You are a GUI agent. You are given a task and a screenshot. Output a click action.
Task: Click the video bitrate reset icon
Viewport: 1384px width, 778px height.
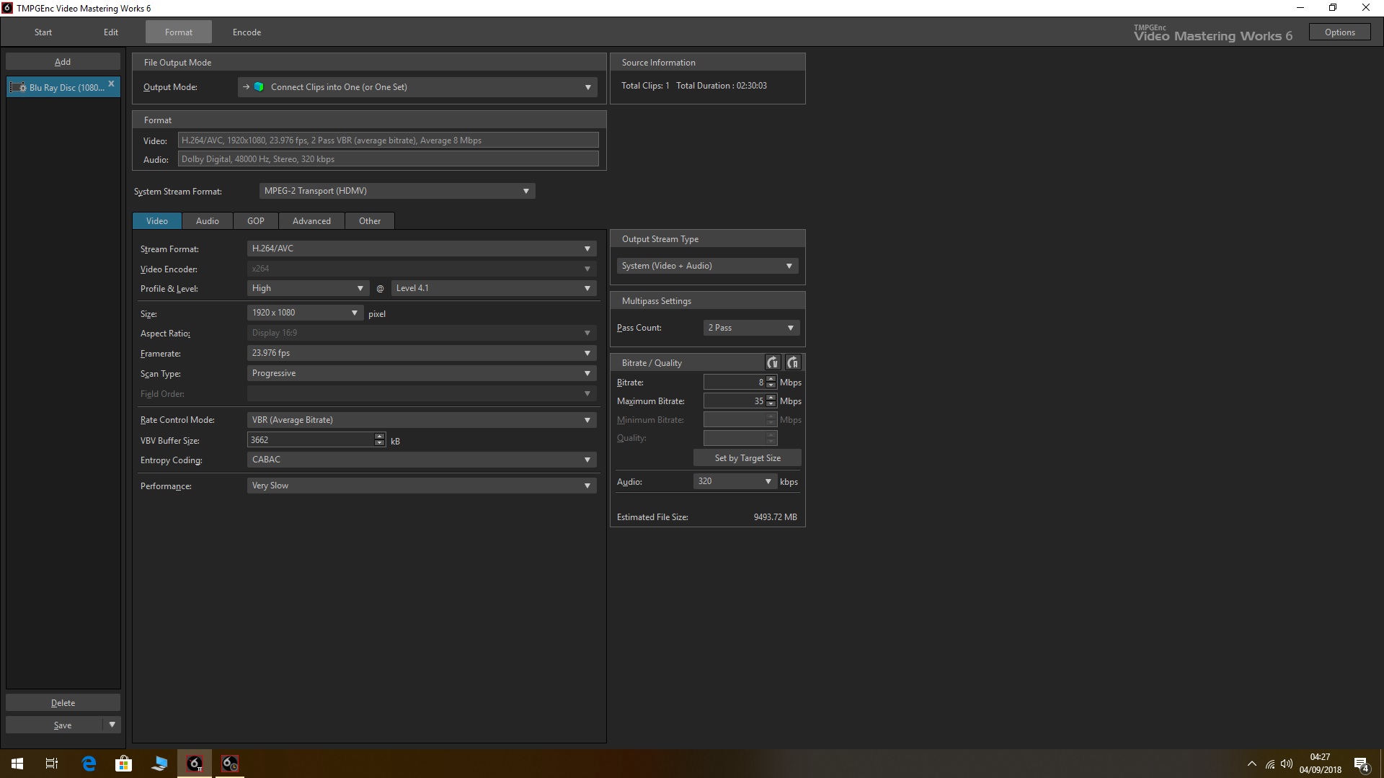pos(773,362)
